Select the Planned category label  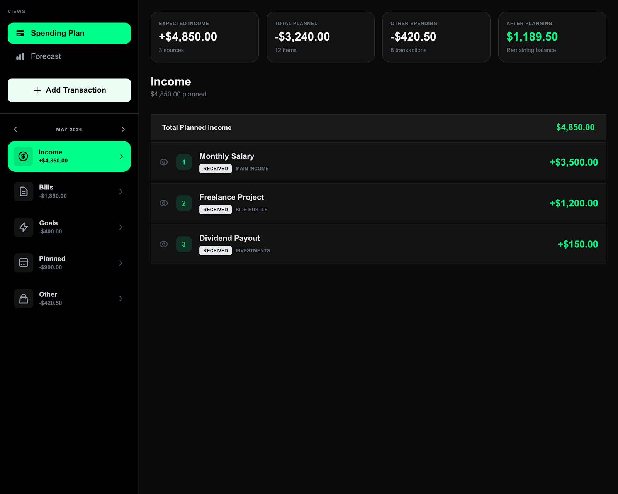tap(52, 259)
